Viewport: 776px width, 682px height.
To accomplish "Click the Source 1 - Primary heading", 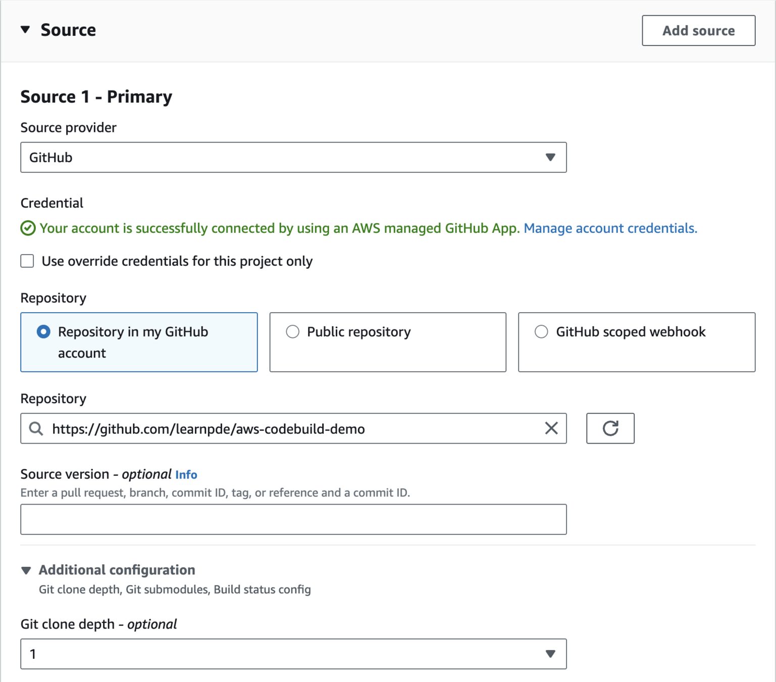I will [x=96, y=96].
